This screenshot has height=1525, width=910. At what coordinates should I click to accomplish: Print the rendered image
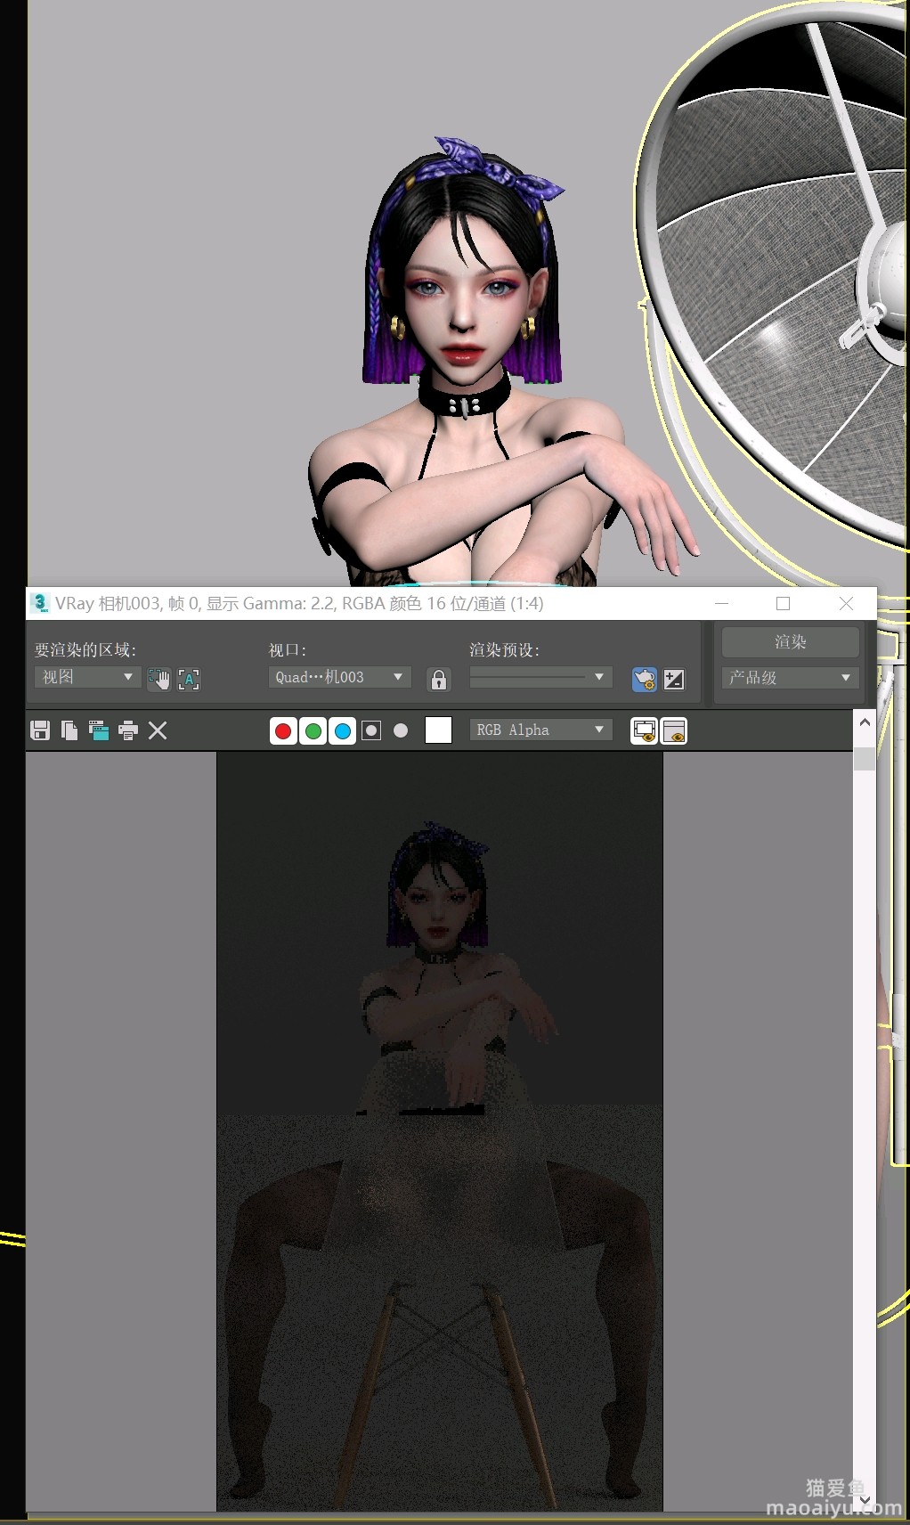click(128, 730)
